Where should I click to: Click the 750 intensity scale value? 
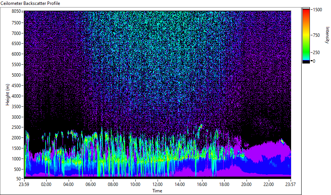316,35
